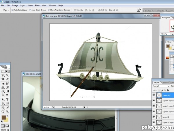Switch to Standard edit mode
This screenshot has width=174, height=131.
[x=3, y=126]
